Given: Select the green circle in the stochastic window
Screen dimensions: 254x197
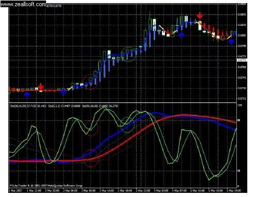Looking at the screenshot, I should [x=127, y=125].
